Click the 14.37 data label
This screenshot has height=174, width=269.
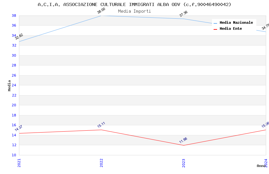[x=19, y=128]
